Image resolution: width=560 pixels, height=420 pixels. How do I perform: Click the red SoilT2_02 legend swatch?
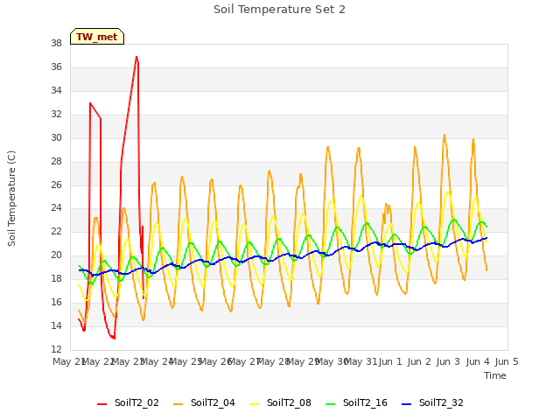(101, 404)
